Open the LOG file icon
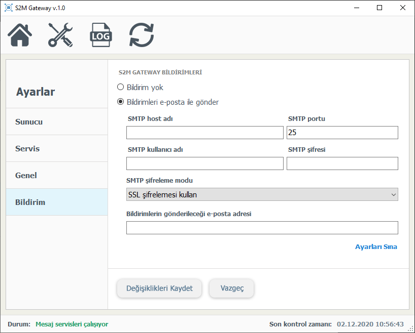This screenshot has height=333, width=415. click(101, 35)
